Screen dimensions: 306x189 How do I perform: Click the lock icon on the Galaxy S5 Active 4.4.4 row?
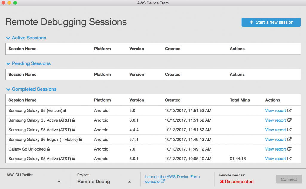(x=74, y=130)
